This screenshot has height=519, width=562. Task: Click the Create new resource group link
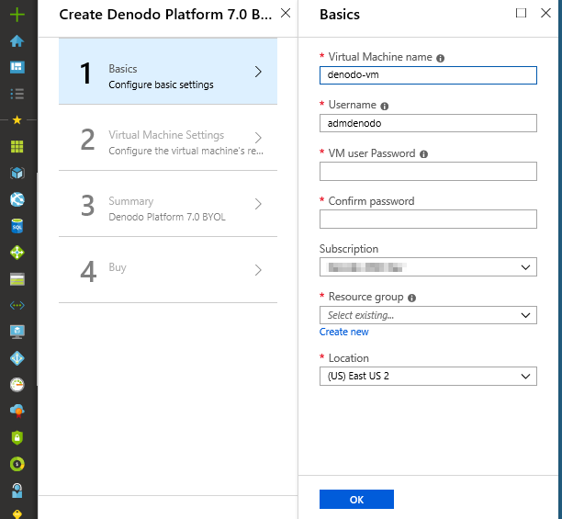tap(343, 332)
